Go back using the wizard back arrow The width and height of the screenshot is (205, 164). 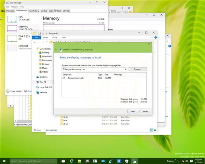[x=56, y=50]
